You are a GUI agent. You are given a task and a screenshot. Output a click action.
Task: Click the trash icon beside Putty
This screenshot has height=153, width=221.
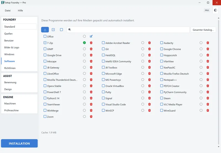(x=149, y=92)
